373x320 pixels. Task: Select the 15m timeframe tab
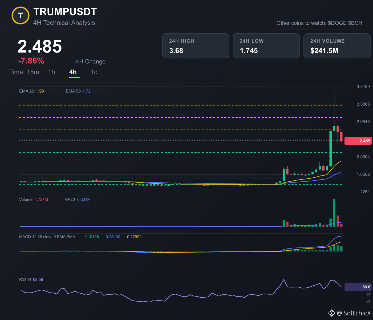click(33, 72)
